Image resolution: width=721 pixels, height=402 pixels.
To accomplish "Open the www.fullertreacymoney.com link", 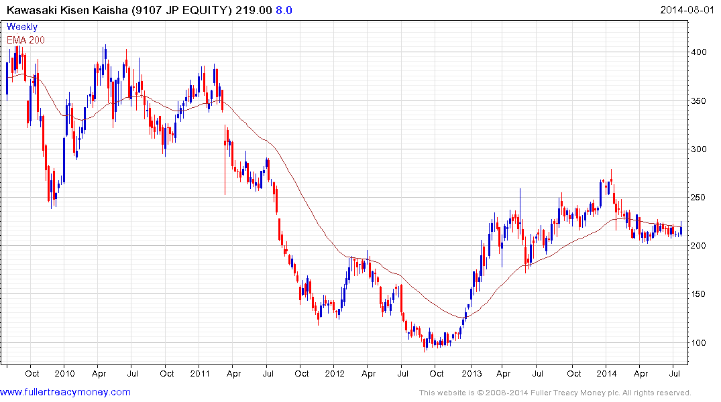I will coord(65,392).
